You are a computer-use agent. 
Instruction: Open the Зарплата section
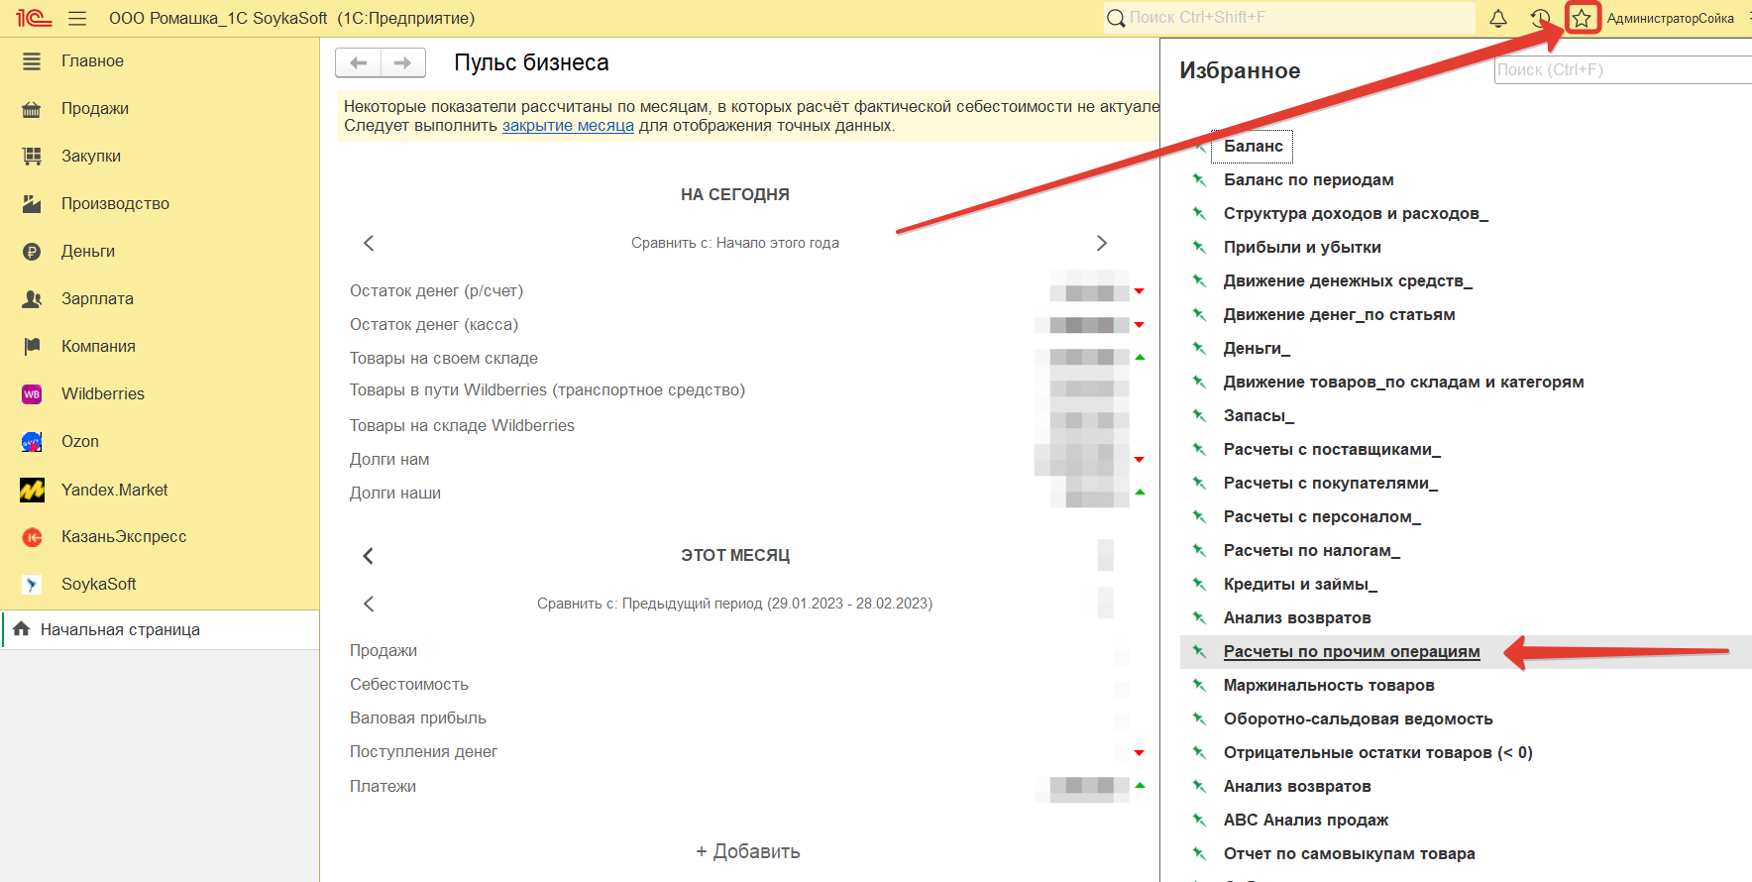coord(97,299)
